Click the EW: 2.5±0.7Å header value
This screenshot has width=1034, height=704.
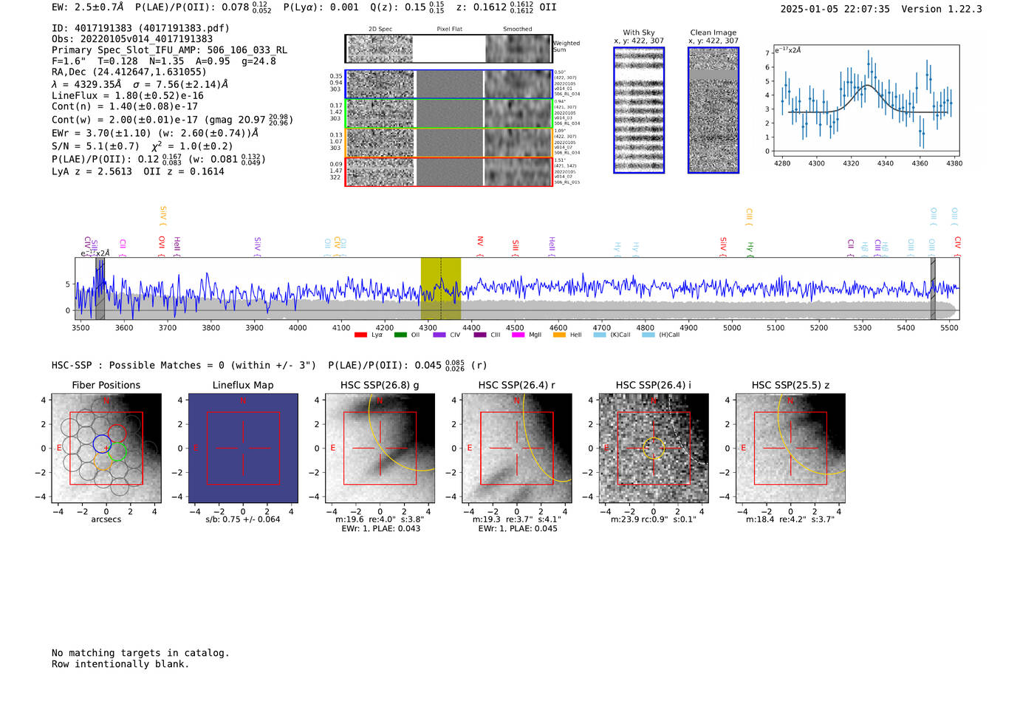[x=88, y=7]
